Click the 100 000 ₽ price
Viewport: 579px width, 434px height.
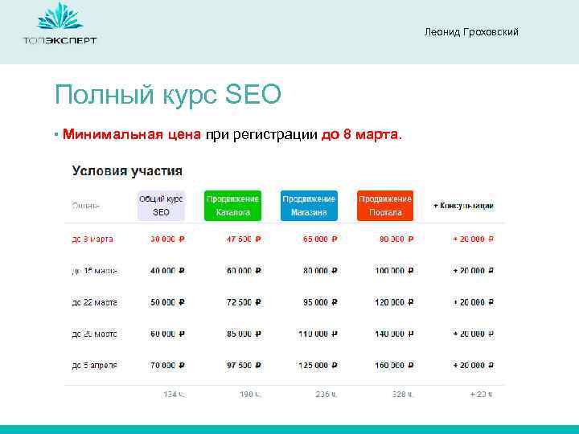(x=394, y=271)
